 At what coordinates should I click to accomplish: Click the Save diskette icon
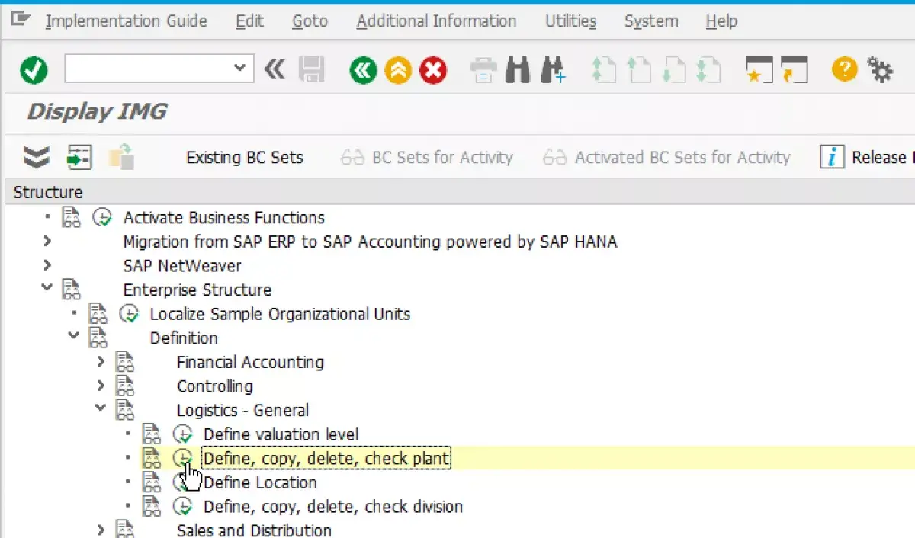(x=311, y=71)
